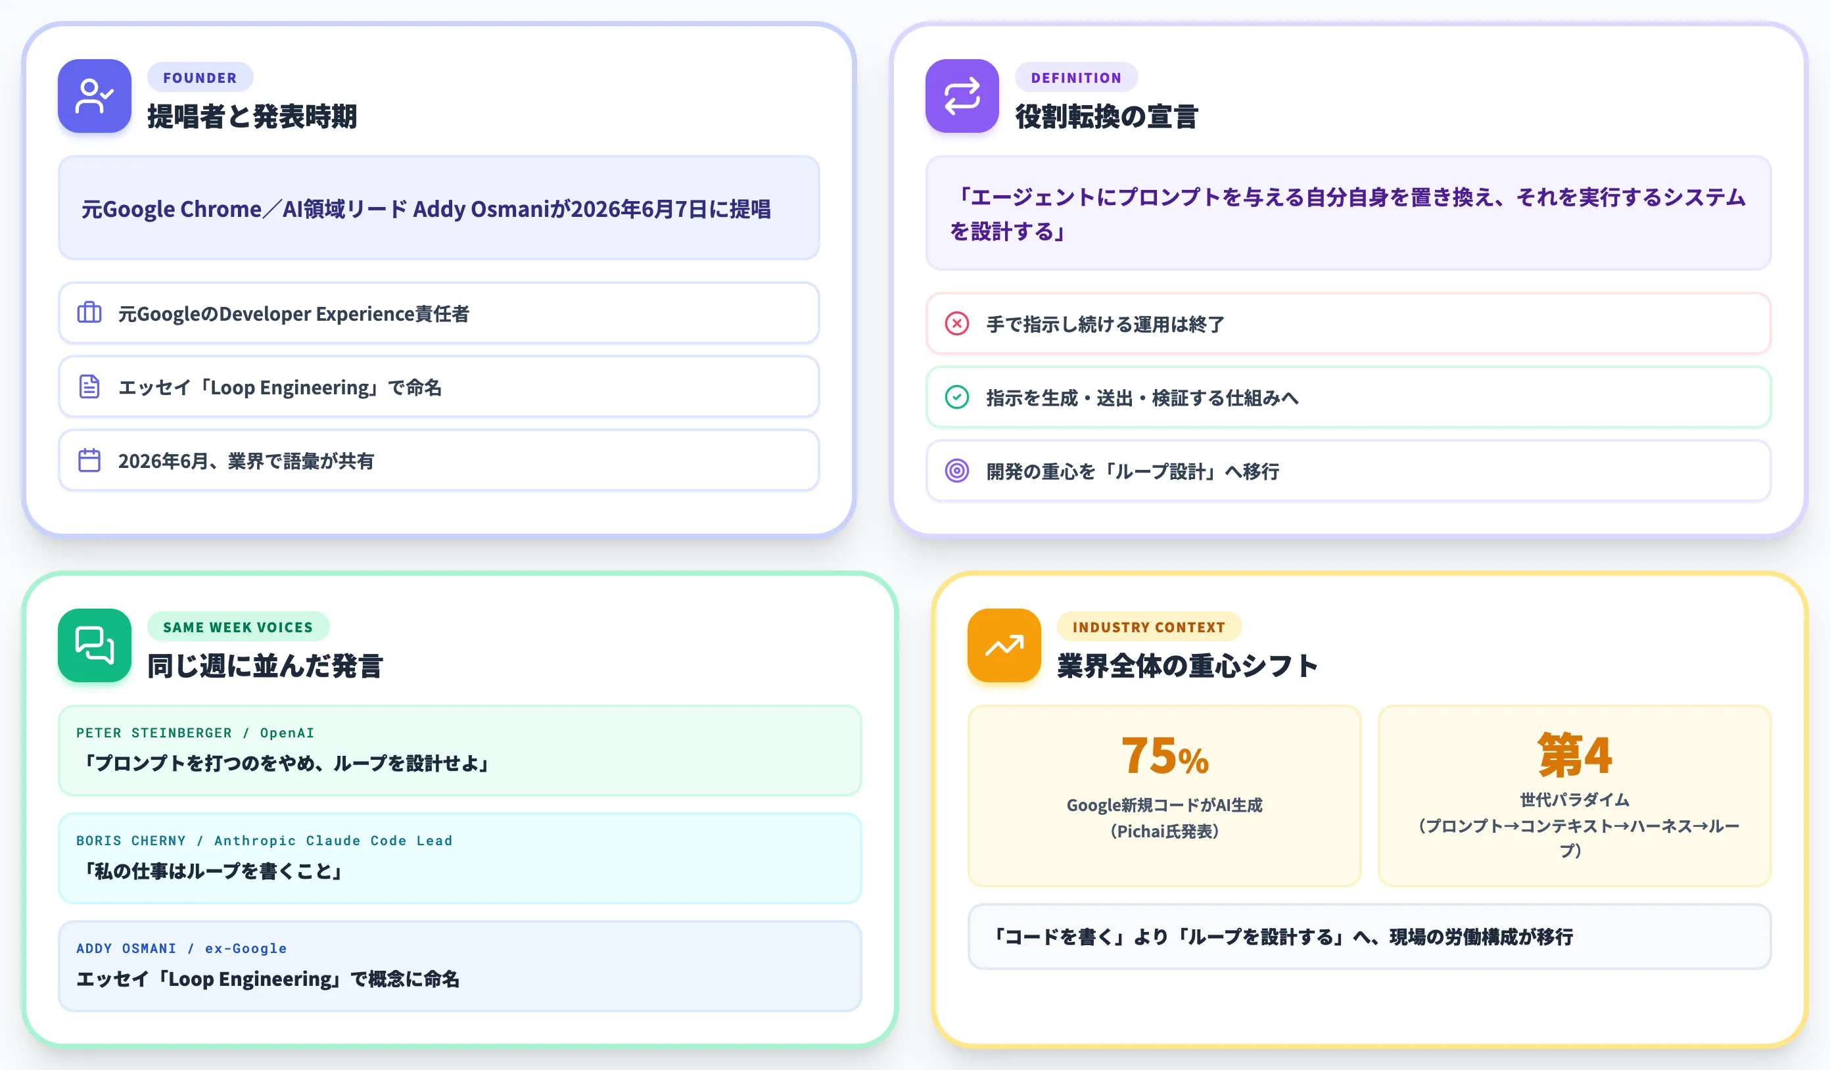Click the green checkmark circle icon
This screenshot has height=1070, width=1830.
(x=956, y=397)
